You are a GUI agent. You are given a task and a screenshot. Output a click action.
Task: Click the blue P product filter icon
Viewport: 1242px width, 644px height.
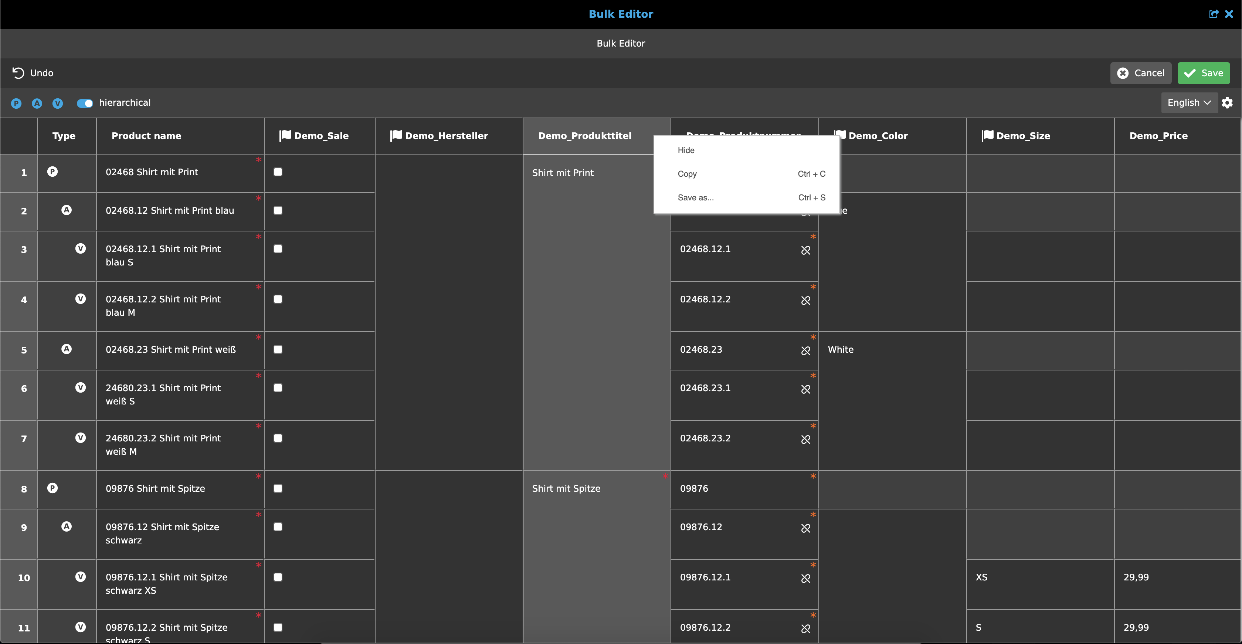pos(16,103)
